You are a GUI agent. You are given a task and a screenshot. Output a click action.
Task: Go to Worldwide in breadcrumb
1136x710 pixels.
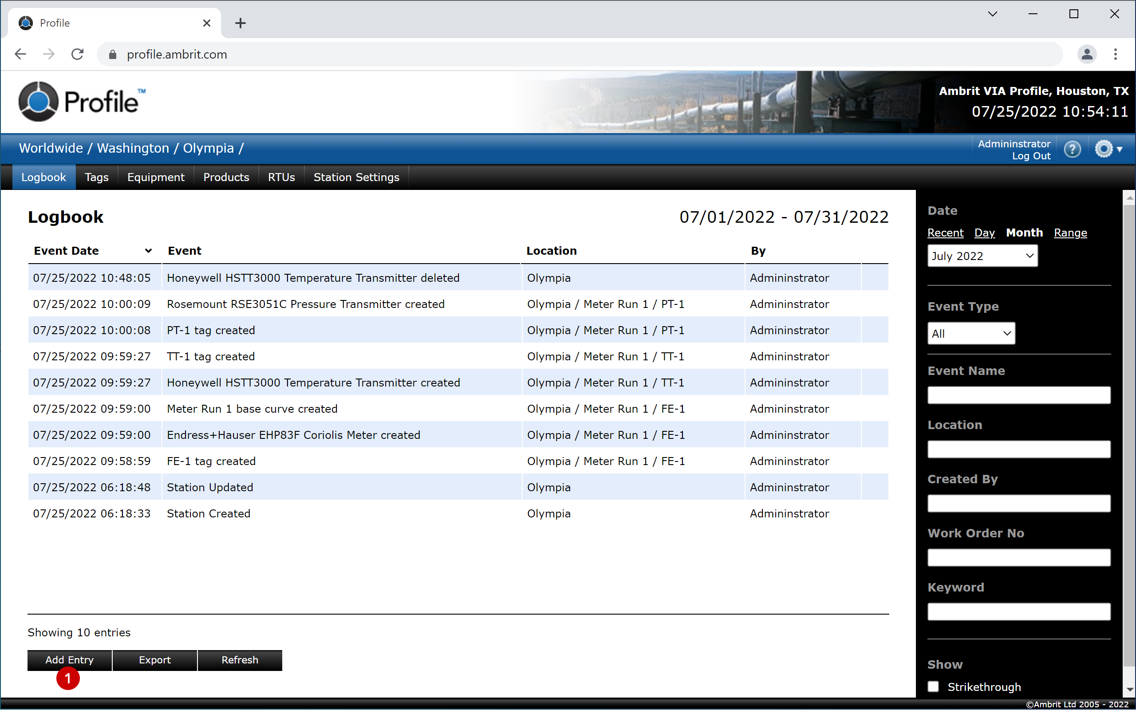coord(51,148)
